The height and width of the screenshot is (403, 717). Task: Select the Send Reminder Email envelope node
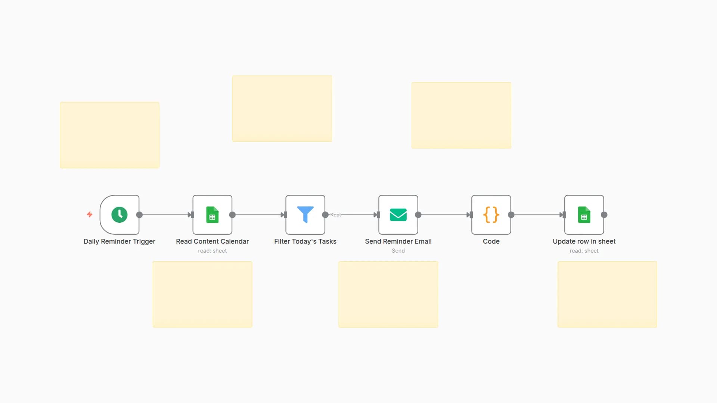(x=398, y=215)
